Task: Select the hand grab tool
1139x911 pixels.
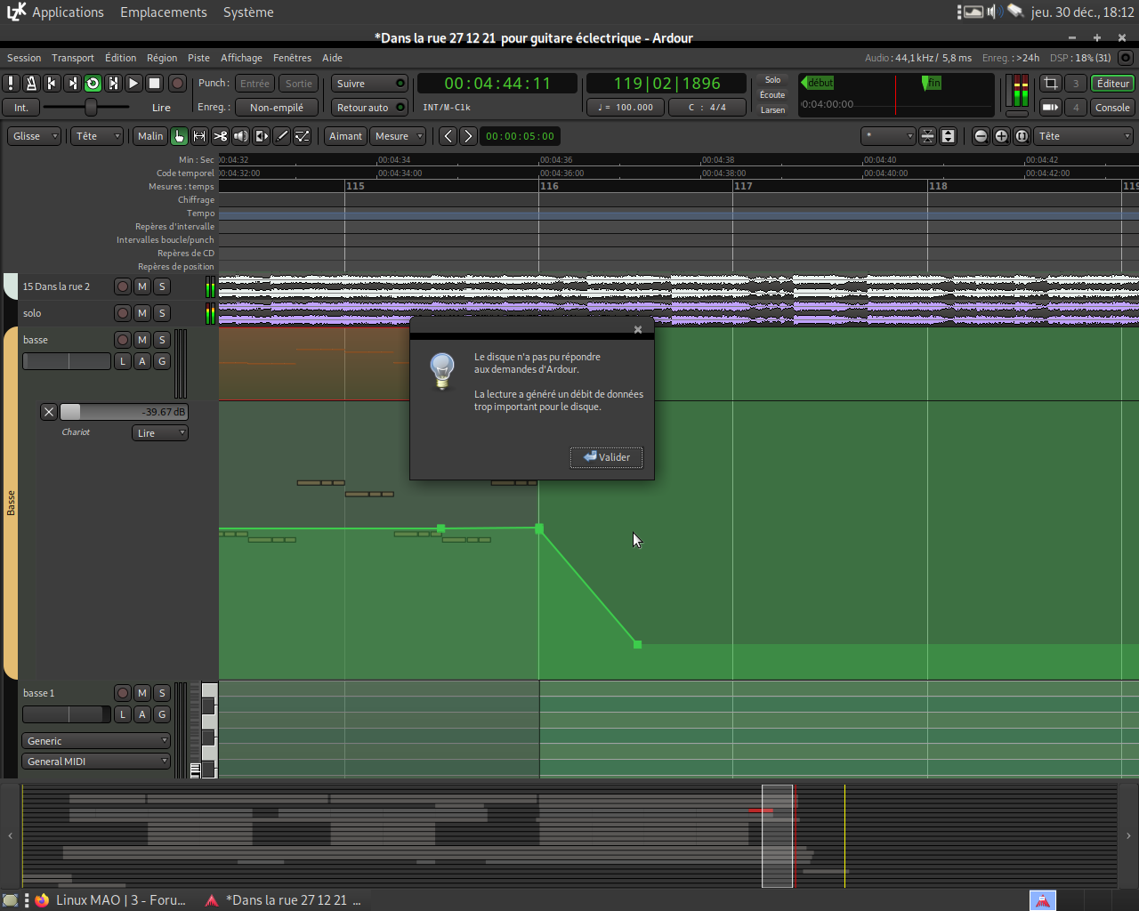Action: [x=179, y=136]
